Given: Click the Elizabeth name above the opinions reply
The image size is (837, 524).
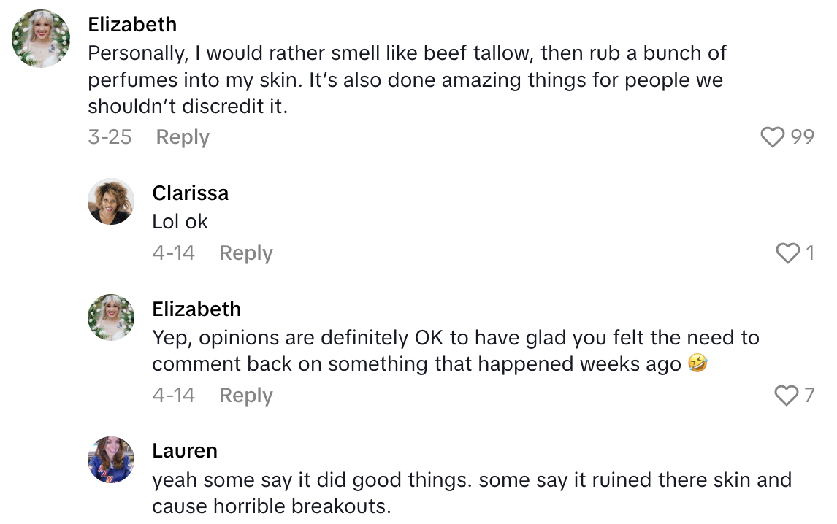Looking at the screenshot, I should point(196,309).
